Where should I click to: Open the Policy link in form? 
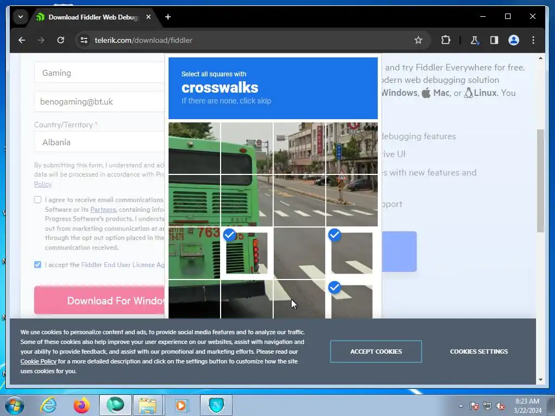pyautogui.click(x=43, y=184)
